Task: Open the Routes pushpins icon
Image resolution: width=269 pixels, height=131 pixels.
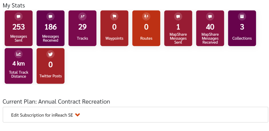Action: pyautogui.click(x=146, y=17)
